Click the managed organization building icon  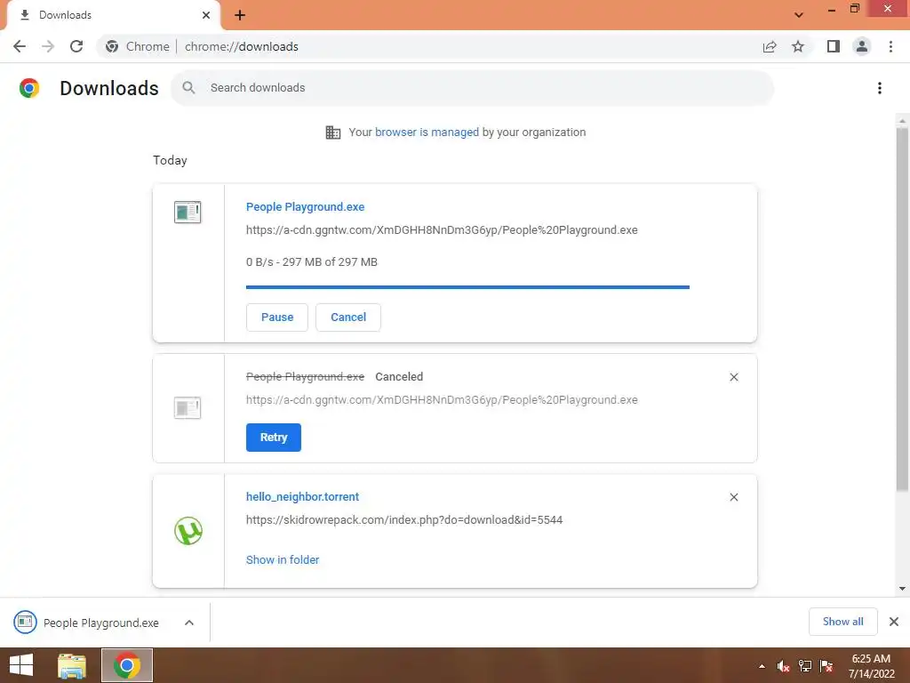click(x=333, y=133)
